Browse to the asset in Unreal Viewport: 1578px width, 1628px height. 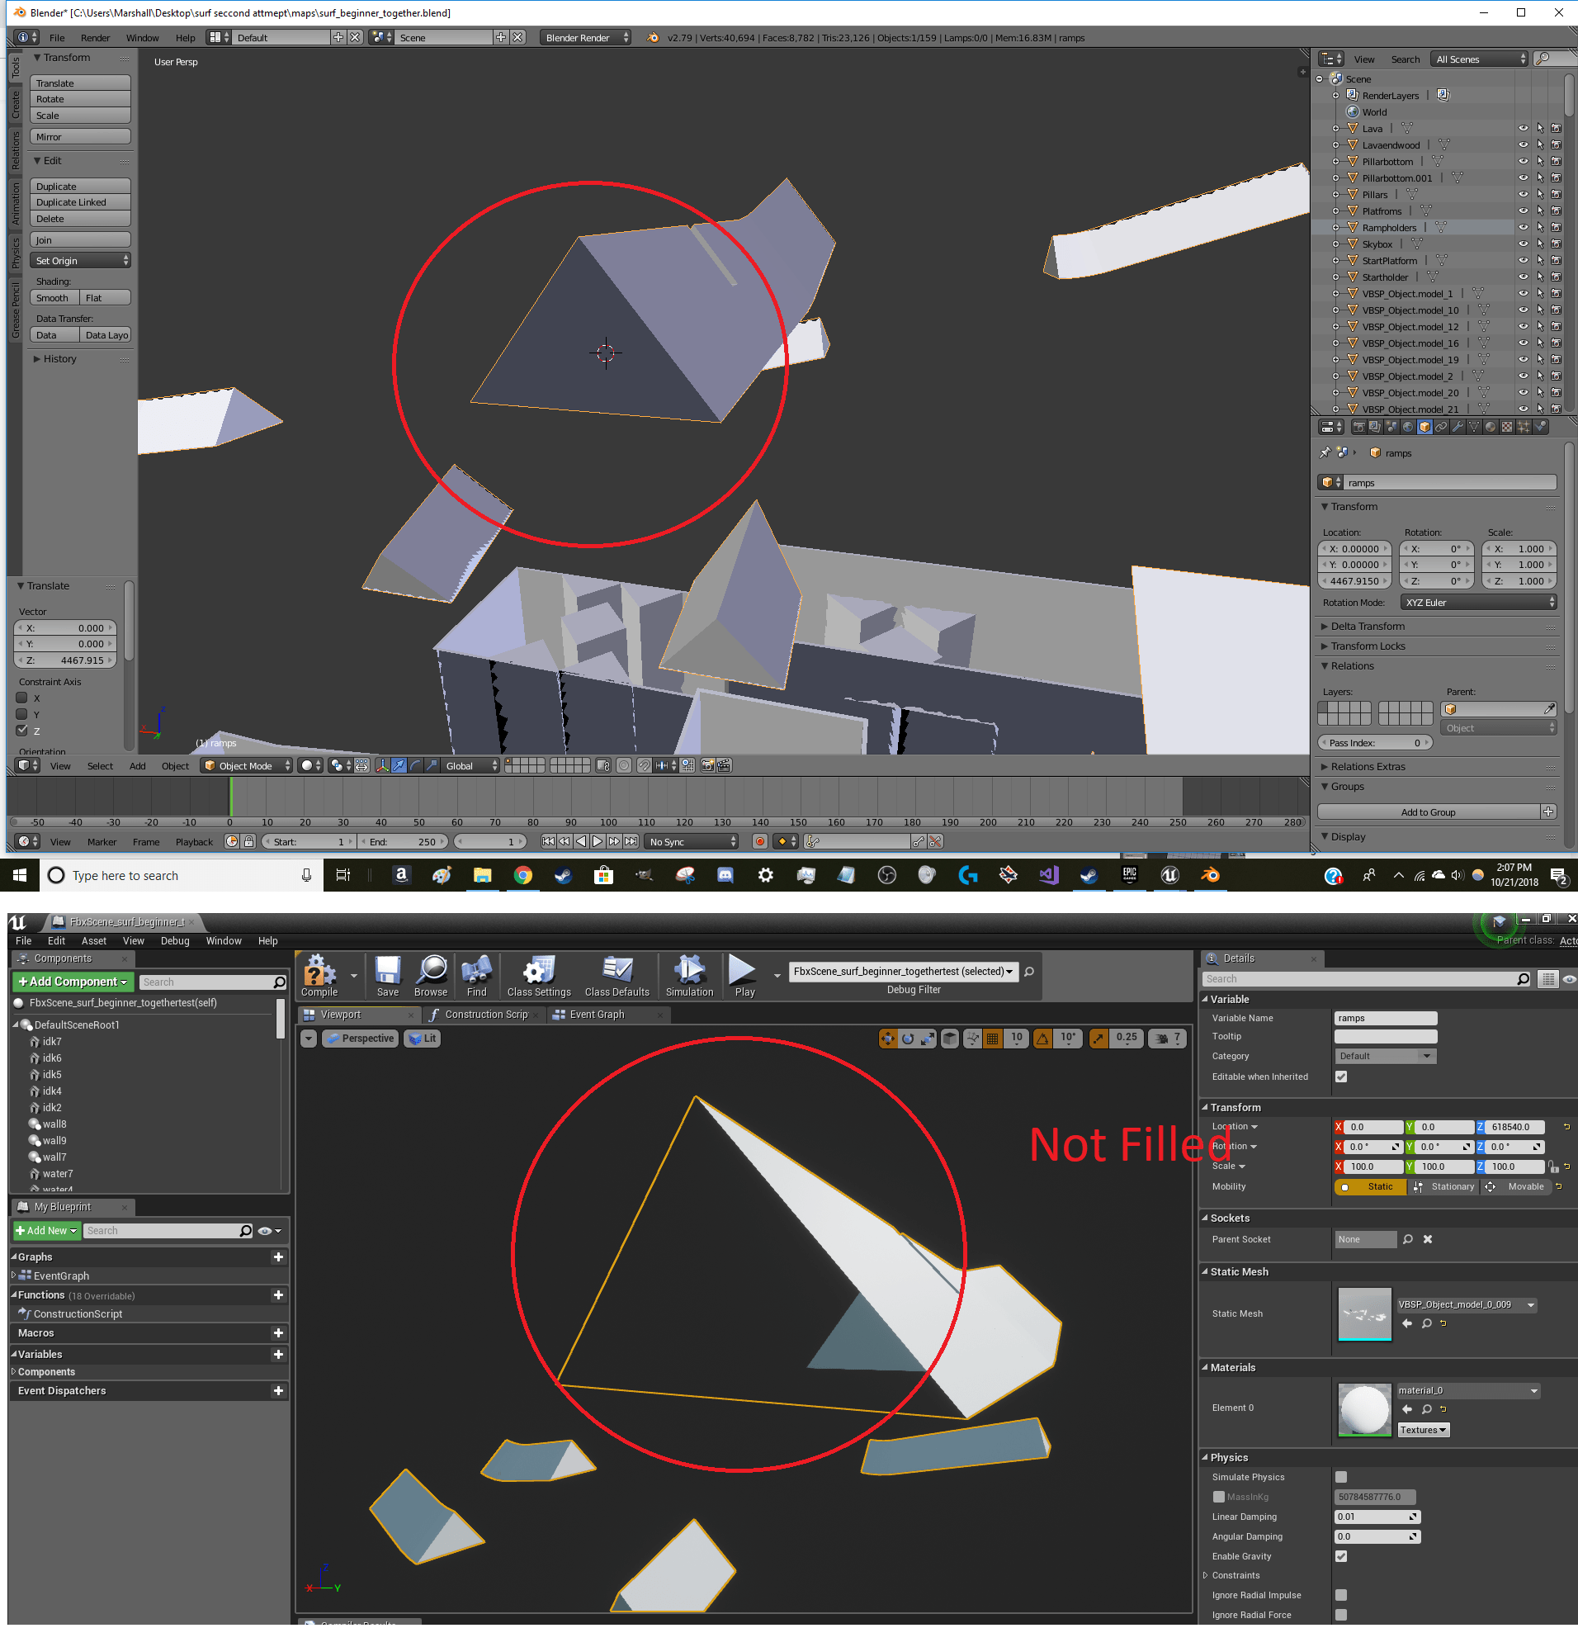pyautogui.click(x=430, y=975)
